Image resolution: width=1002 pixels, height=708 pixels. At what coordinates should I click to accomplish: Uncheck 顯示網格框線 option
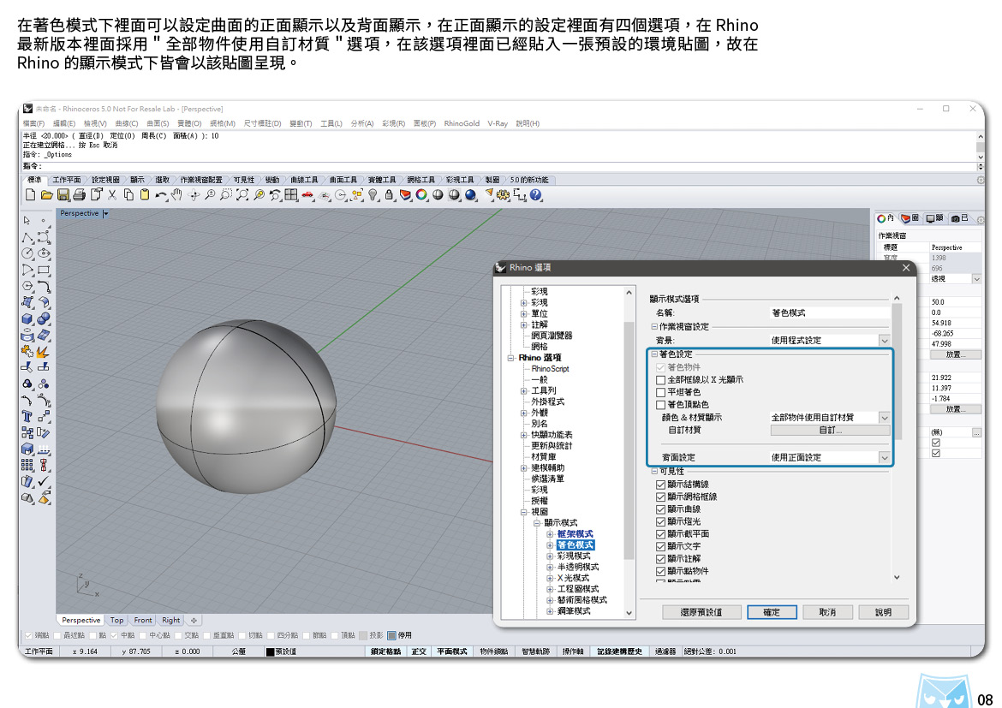point(661,497)
